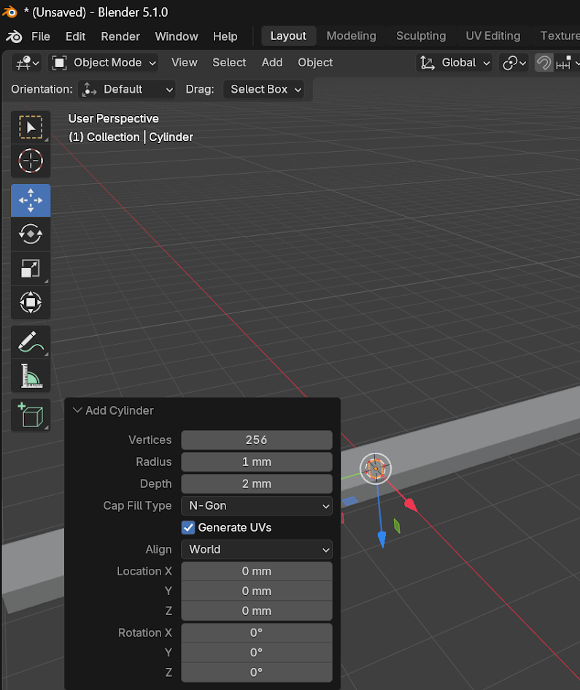This screenshot has width=580, height=690.
Task: Select the Measure ruler tool
Action: [x=31, y=376]
